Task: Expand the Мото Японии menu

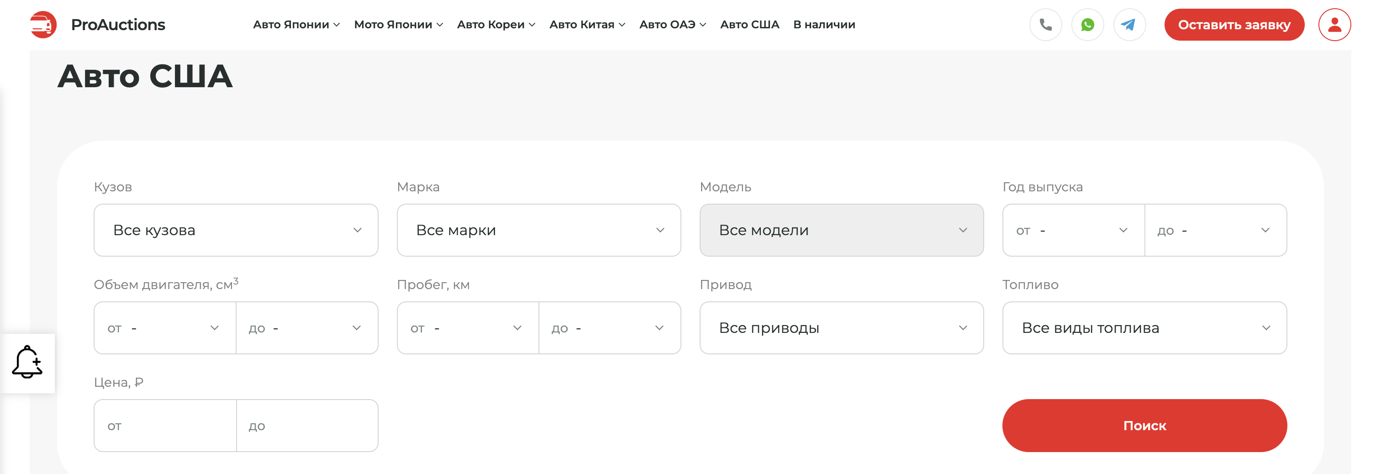Action: (398, 25)
